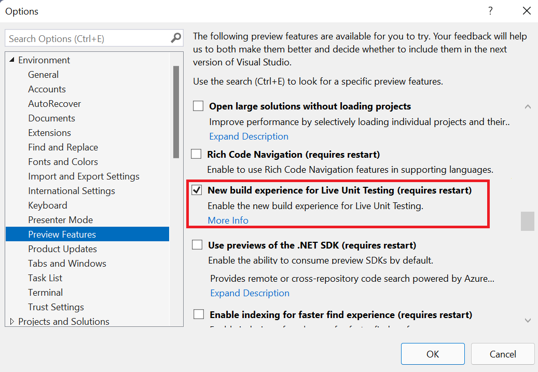Click the Help question mark icon
Screen dimensions: 538x372
(490, 11)
